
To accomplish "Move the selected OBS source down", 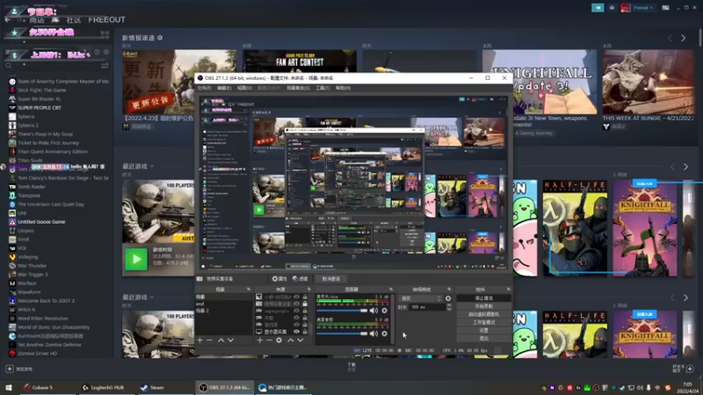I will [301, 341].
